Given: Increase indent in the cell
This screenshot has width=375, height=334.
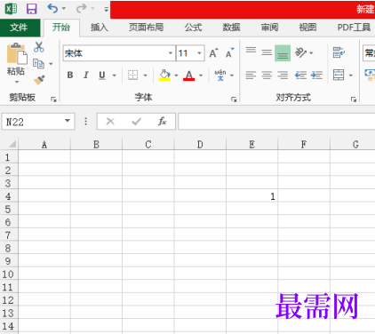Looking at the screenshot, I should 316,76.
